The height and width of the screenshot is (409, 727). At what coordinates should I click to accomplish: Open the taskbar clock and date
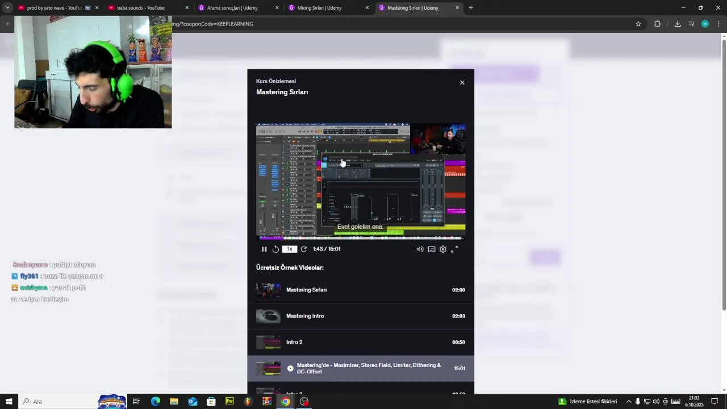694,402
